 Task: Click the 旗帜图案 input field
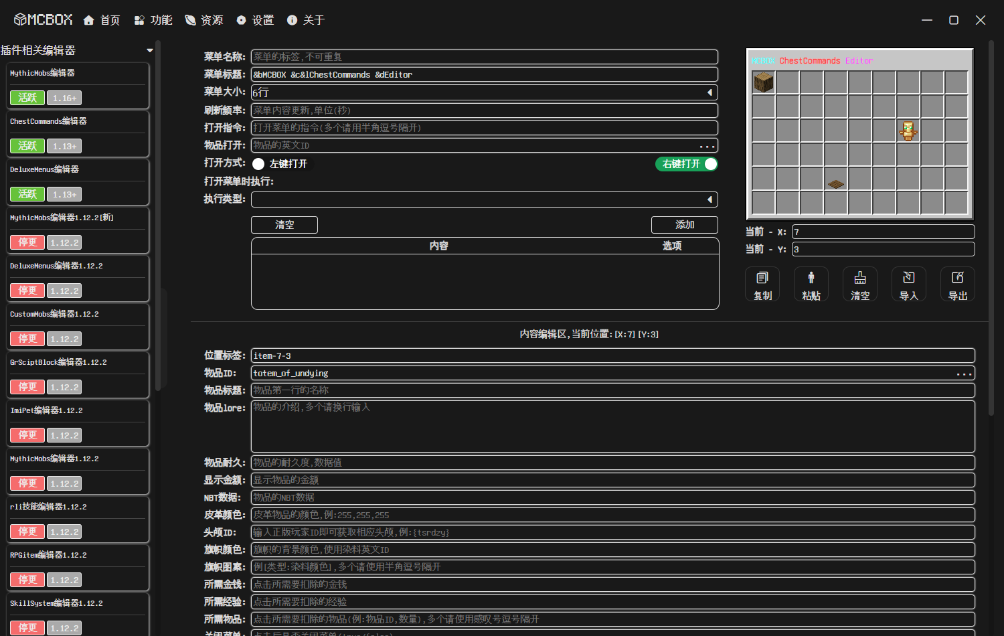(613, 567)
